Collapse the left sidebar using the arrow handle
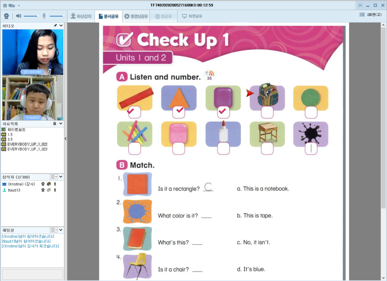The image size is (387, 281). (x=65, y=139)
